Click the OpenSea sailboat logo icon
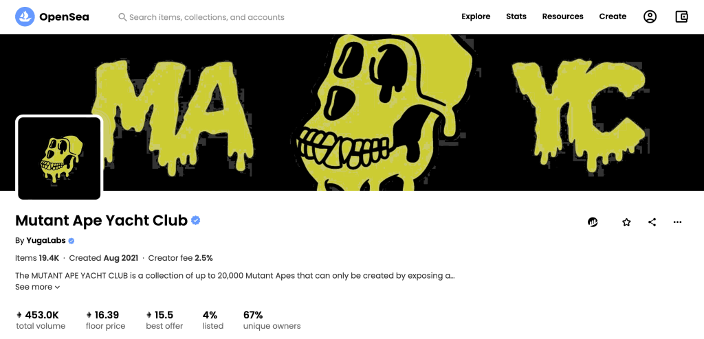Viewport: 704px width, 339px height. 25,16
